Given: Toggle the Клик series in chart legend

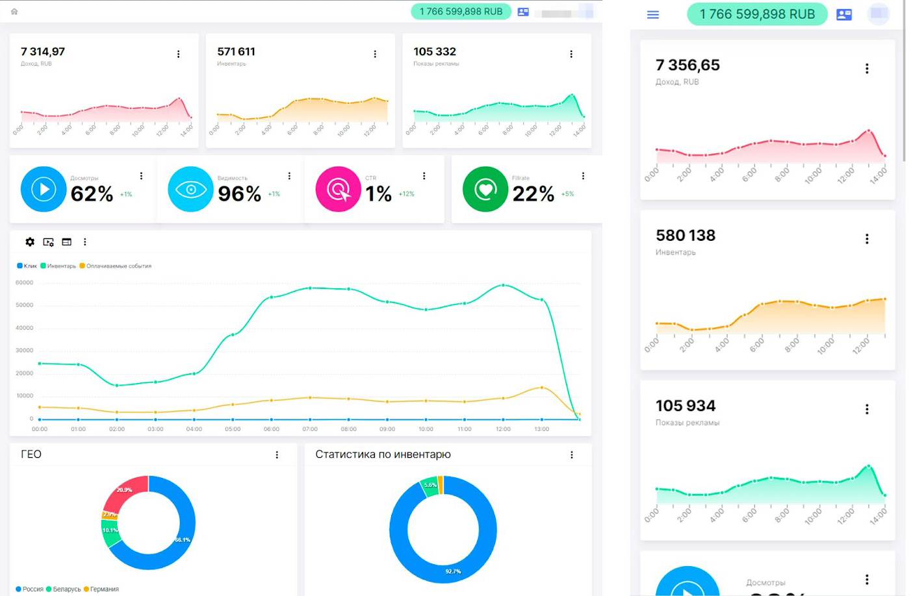Looking at the screenshot, I should tap(27, 266).
